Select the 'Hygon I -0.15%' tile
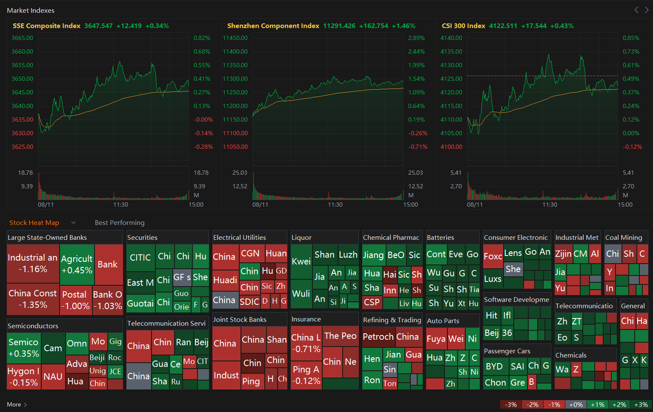The image size is (653, 412). [x=23, y=376]
